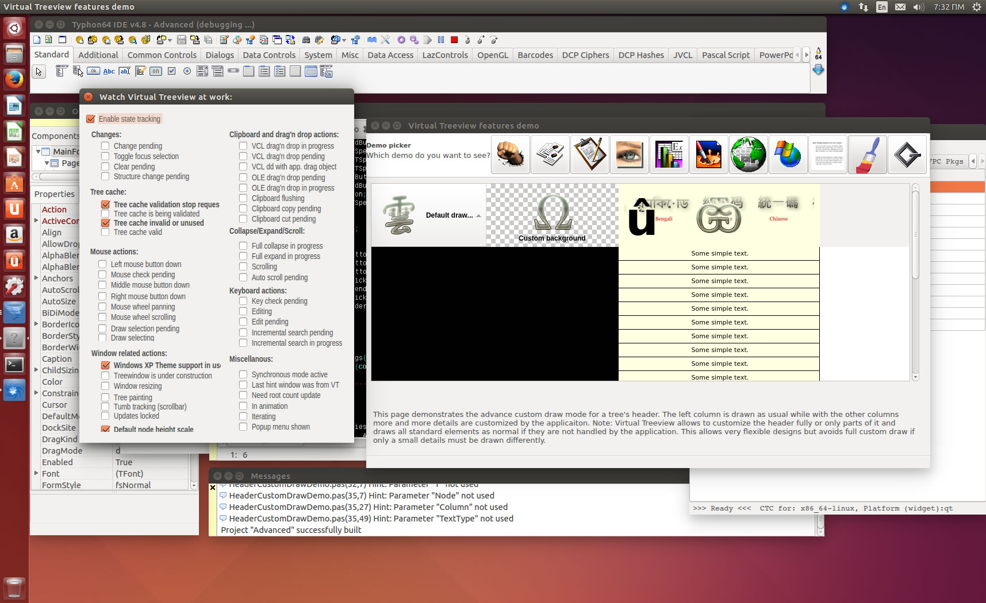Open the sound volume indicator
Screen dimensions: 986x603
[x=918, y=7]
